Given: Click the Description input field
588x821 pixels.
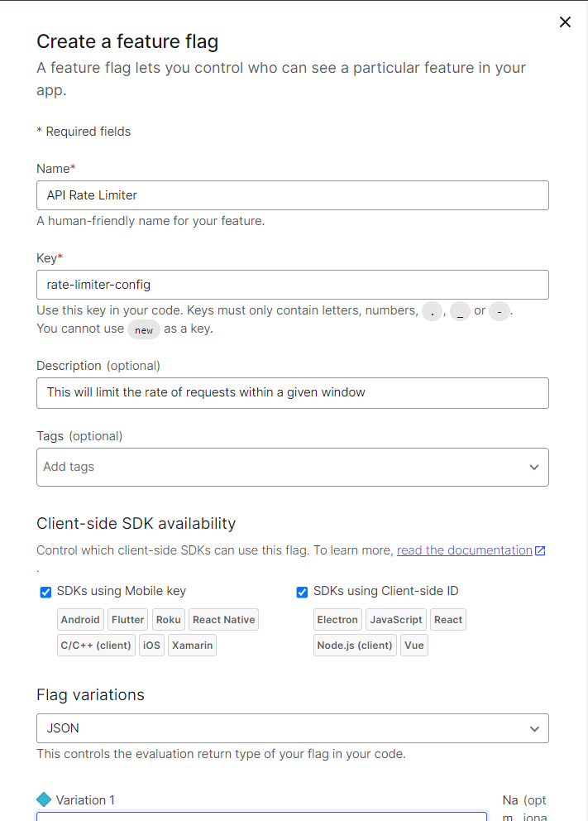Looking at the screenshot, I should [293, 392].
